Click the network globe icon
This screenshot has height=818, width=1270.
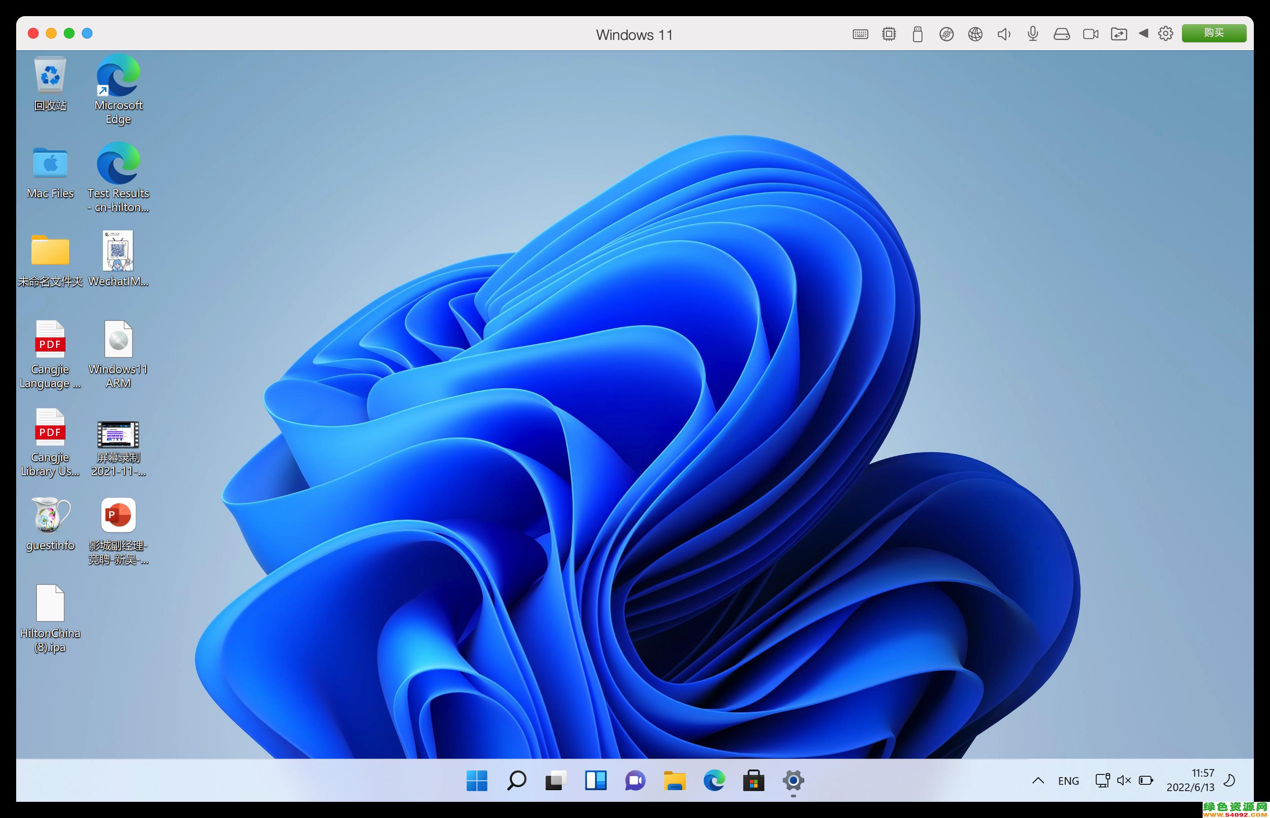(975, 35)
